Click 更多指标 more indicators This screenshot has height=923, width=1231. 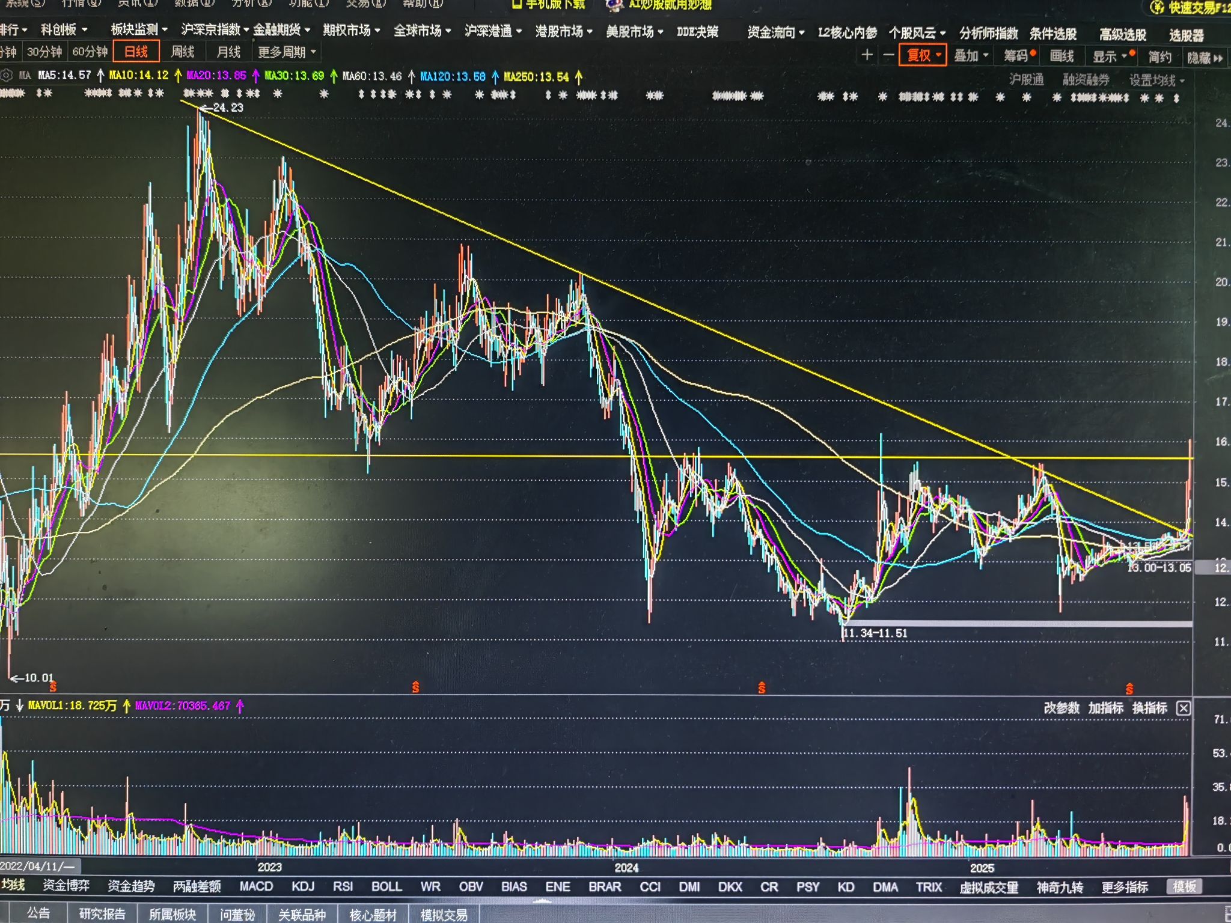tap(1125, 887)
